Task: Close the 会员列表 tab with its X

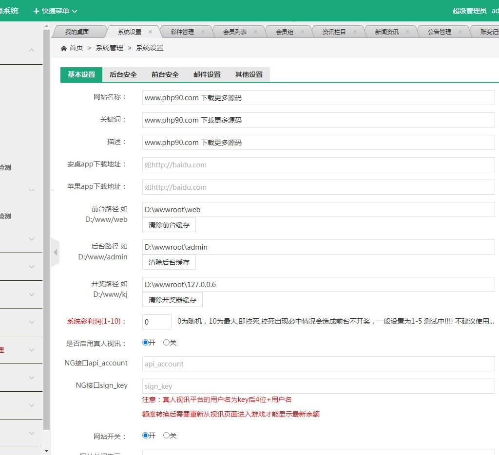Action: pos(255,32)
